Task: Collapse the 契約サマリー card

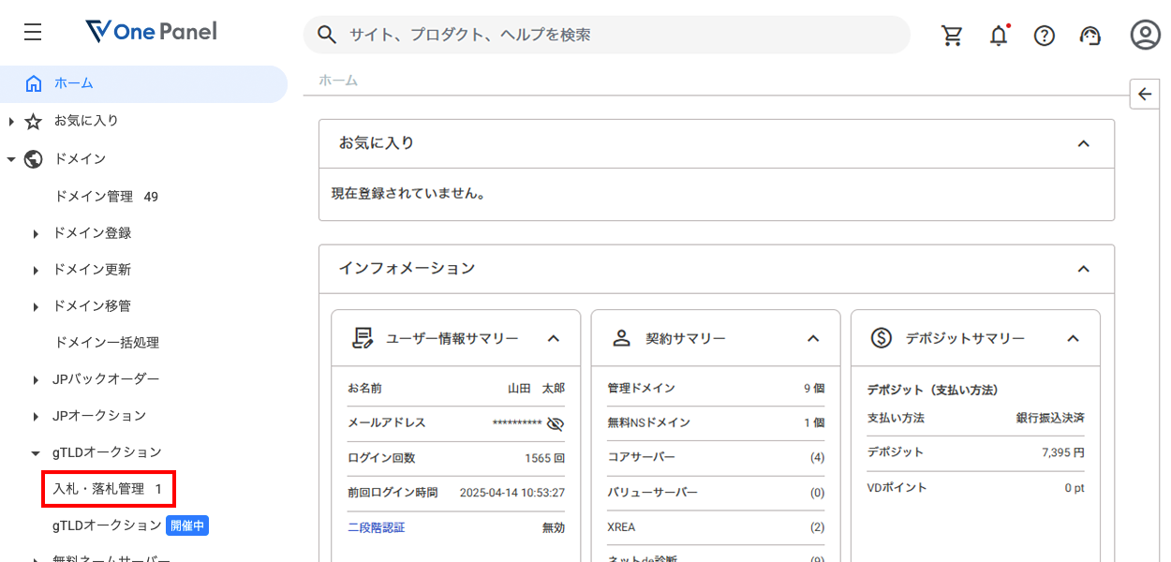Action: [813, 338]
